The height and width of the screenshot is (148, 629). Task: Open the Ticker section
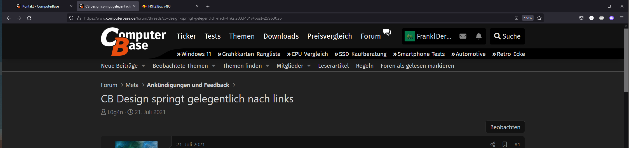[186, 36]
